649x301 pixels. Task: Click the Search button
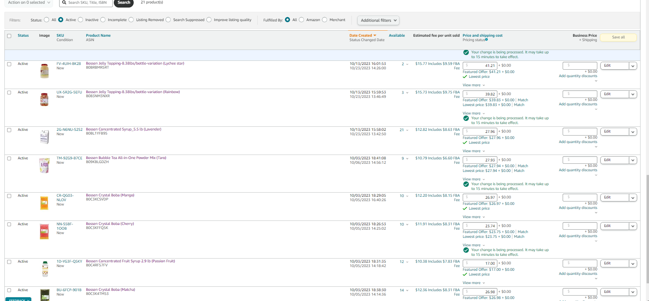tap(124, 3)
